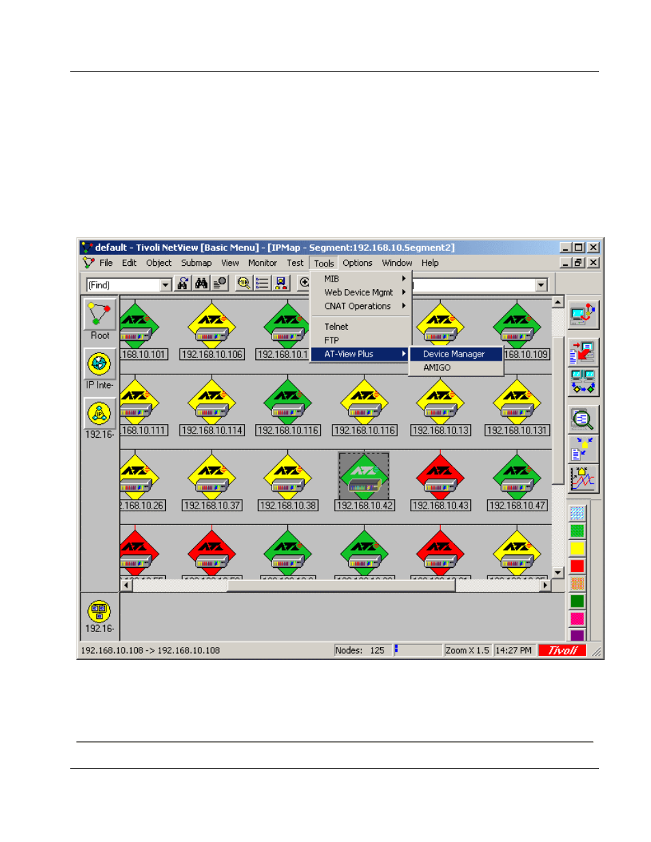Open the View menu
This screenshot has width=651, height=842.
tap(230, 263)
